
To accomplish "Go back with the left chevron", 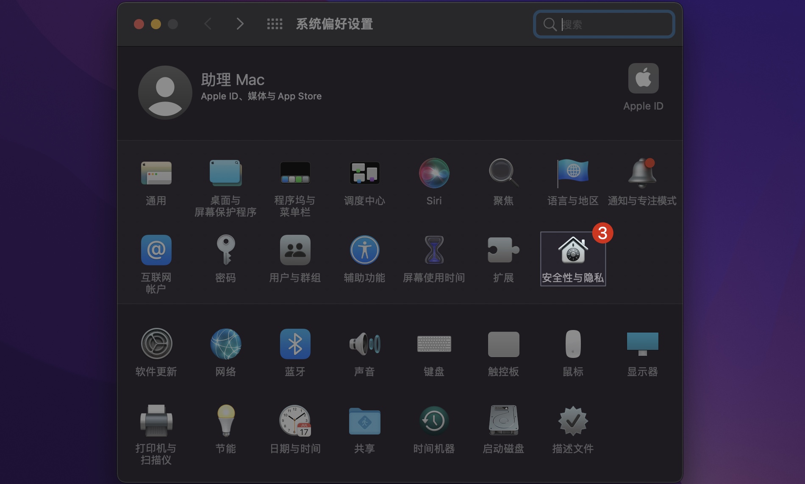I will pyautogui.click(x=208, y=24).
